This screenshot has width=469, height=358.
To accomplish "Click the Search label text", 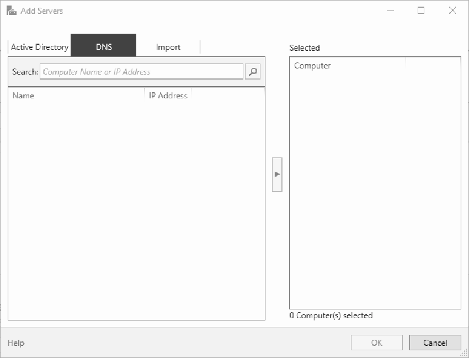I will [25, 71].
